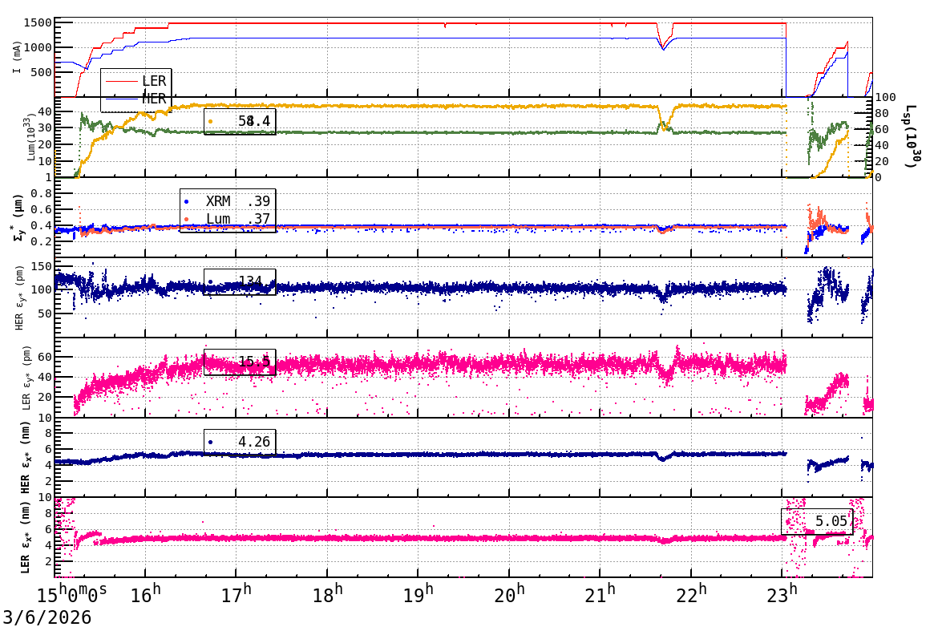Click the HER vertical emittance legend value 134
Screen dimensions: 930x627
click(249, 281)
